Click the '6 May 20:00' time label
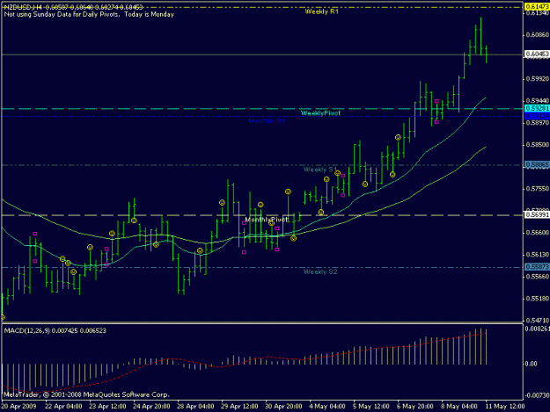550x412 pixels. point(415,407)
